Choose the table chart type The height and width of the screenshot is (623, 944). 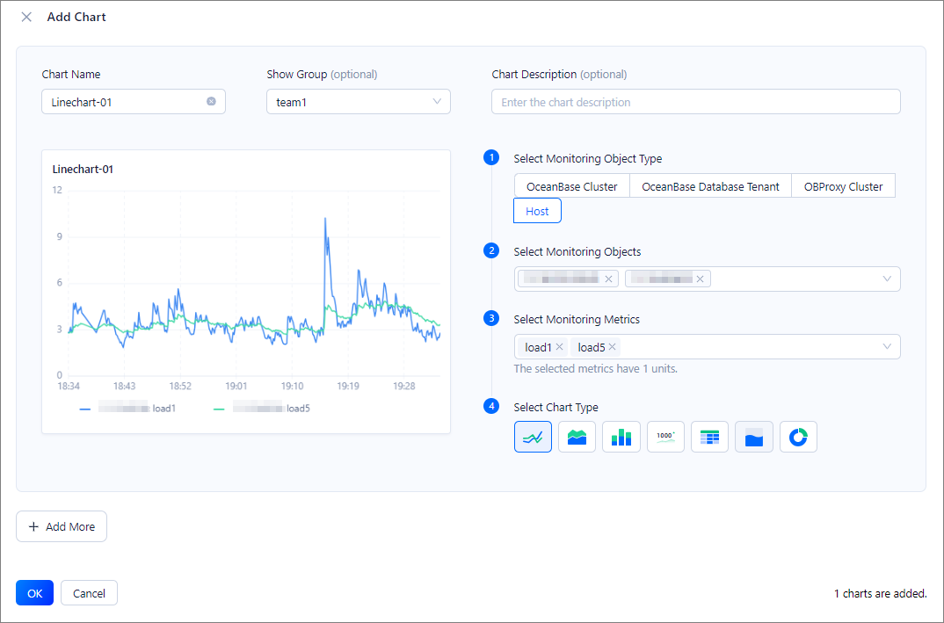(709, 437)
